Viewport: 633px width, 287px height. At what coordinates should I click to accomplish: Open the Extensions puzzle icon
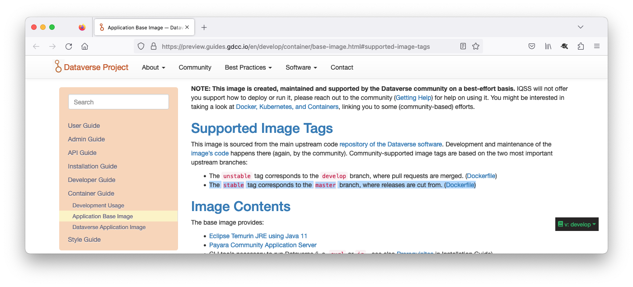pos(581,46)
